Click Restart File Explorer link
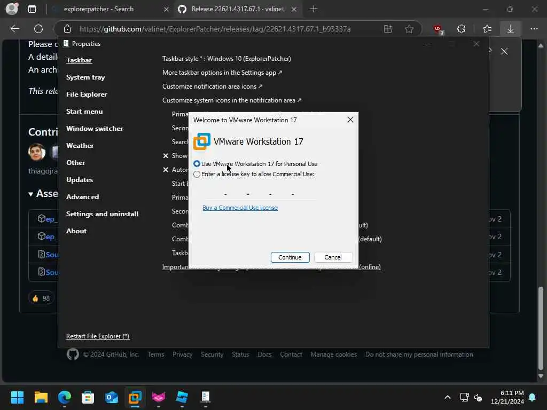This screenshot has width=547, height=410. coord(98,336)
